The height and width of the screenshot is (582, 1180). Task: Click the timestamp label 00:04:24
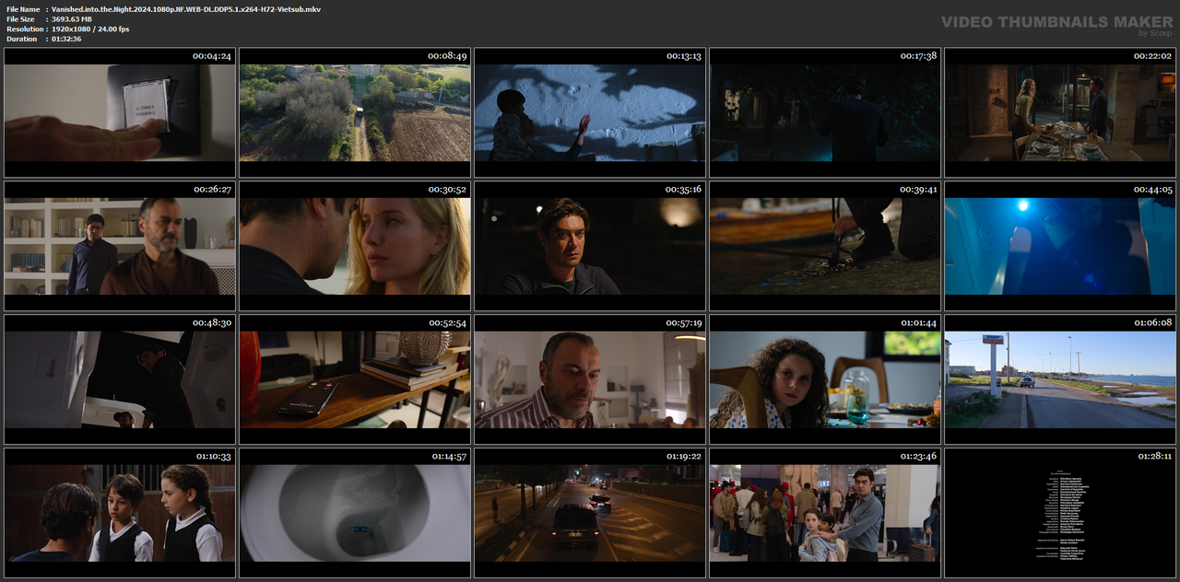212,56
